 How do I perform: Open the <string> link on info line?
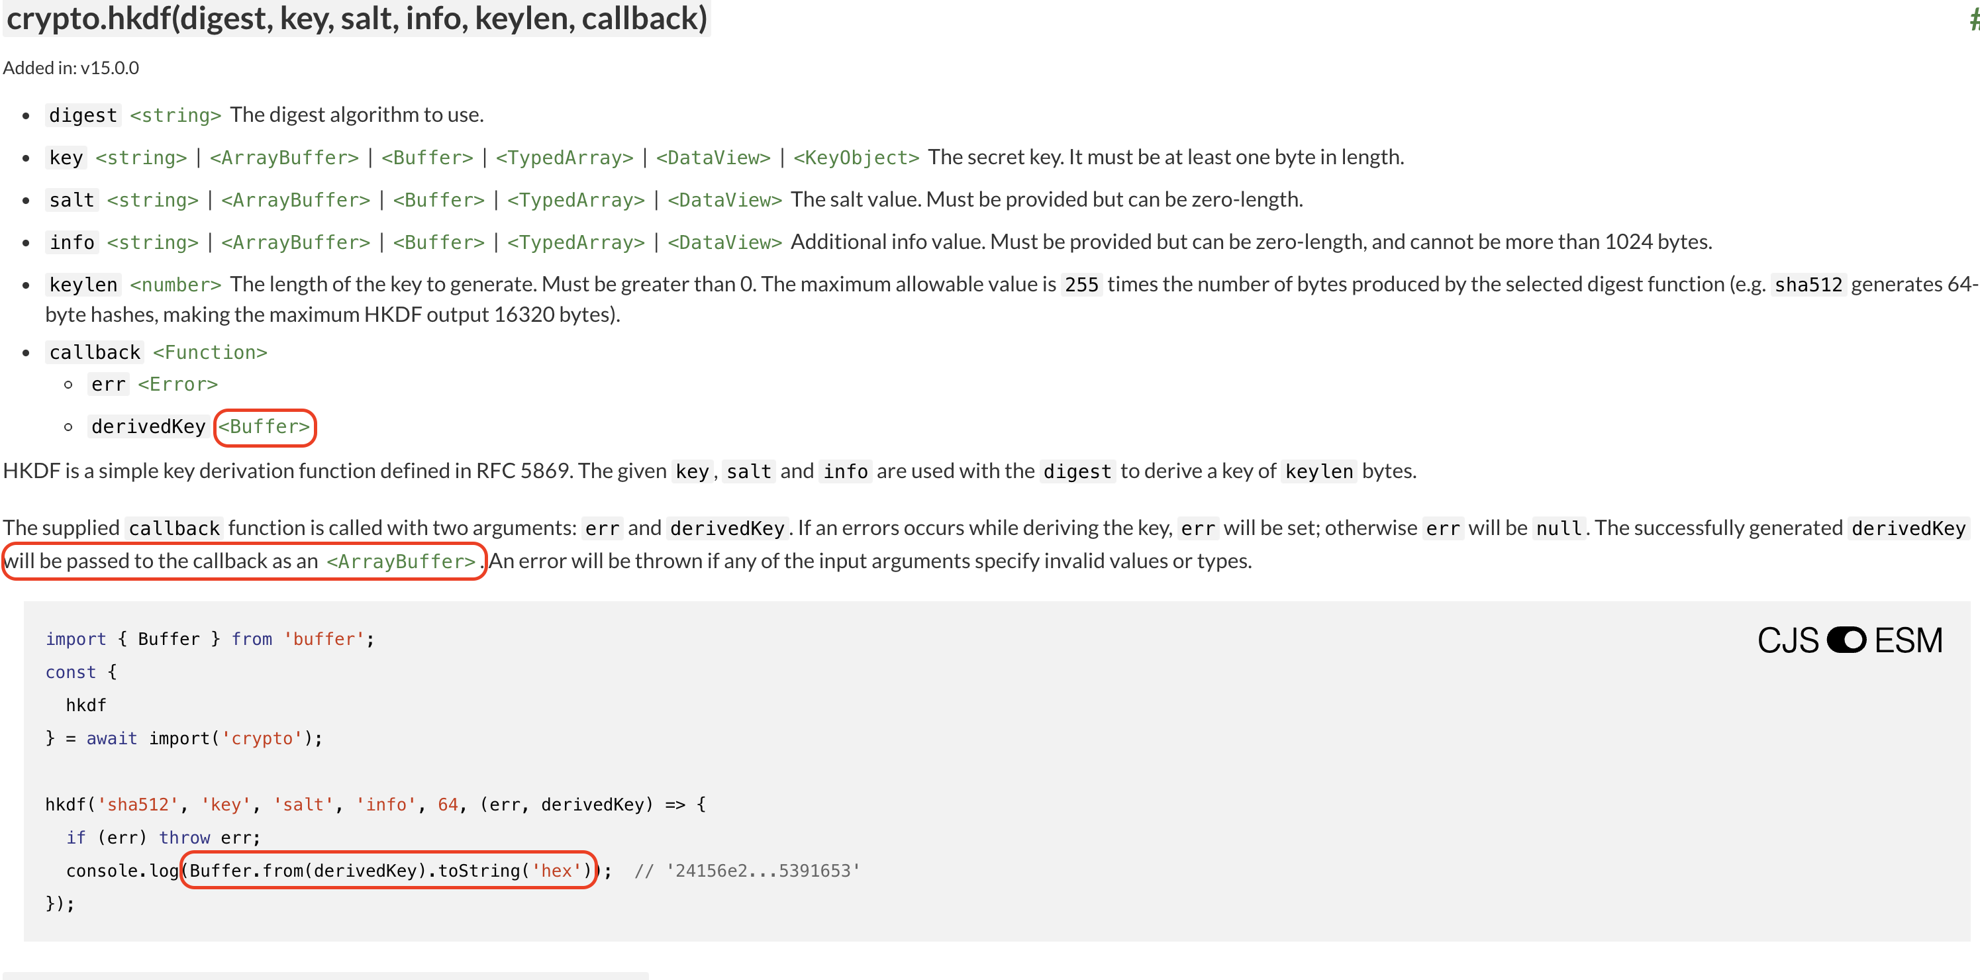pos(153,242)
